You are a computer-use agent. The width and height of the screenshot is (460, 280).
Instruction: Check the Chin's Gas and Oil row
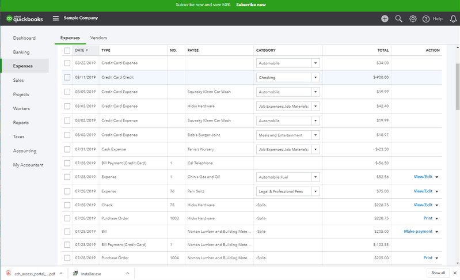pyautogui.click(x=67, y=177)
